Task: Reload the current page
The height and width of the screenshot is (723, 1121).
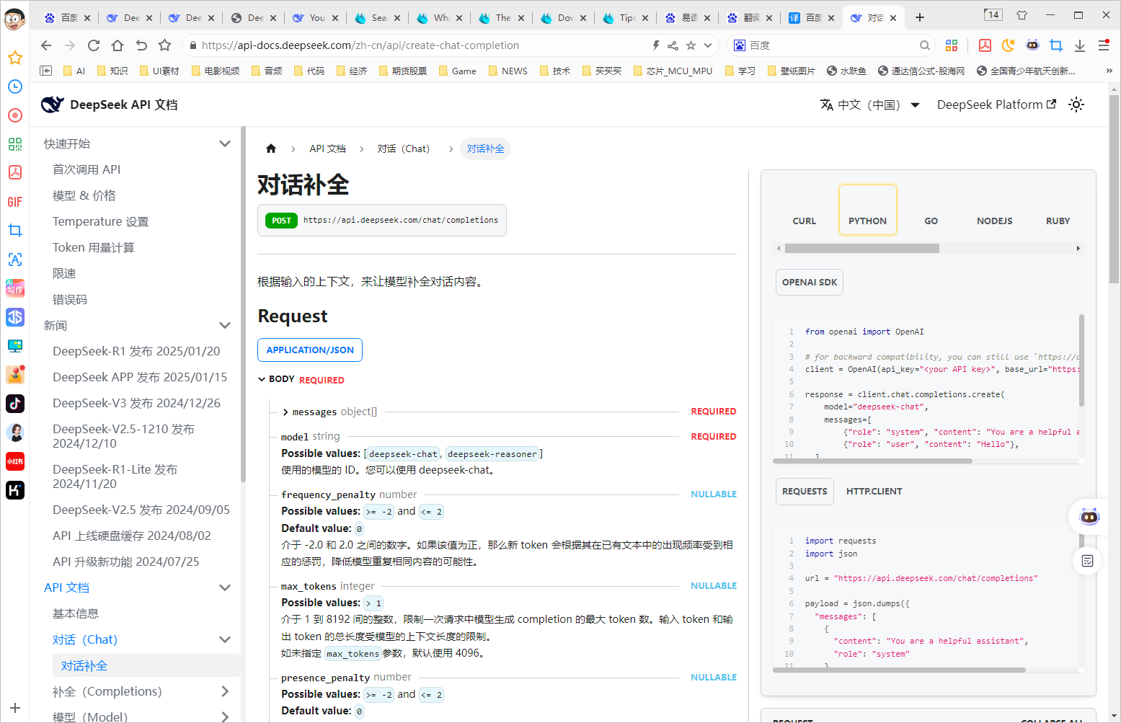Action: tap(94, 45)
